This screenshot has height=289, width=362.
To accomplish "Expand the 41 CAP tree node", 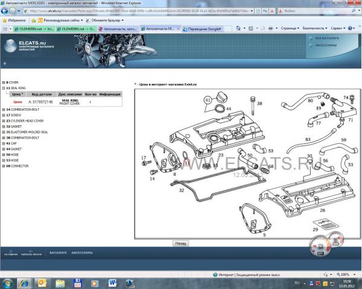I will pos(4,143).
